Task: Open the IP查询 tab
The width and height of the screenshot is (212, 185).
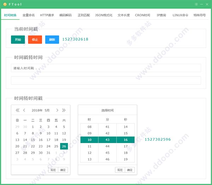Action: coord(161,15)
